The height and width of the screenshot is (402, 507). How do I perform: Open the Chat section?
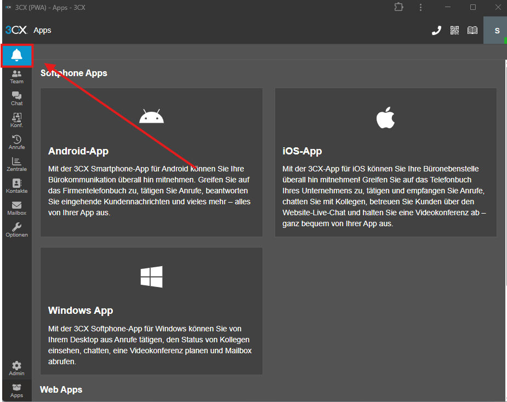click(x=16, y=99)
